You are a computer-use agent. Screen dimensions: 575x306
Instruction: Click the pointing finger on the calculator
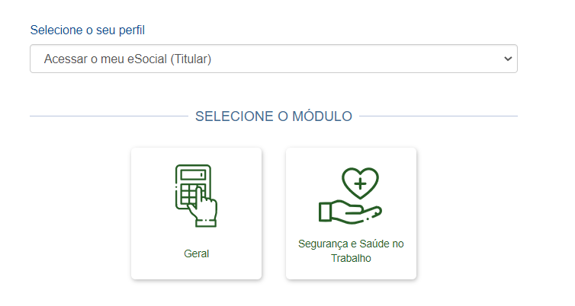(204, 204)
